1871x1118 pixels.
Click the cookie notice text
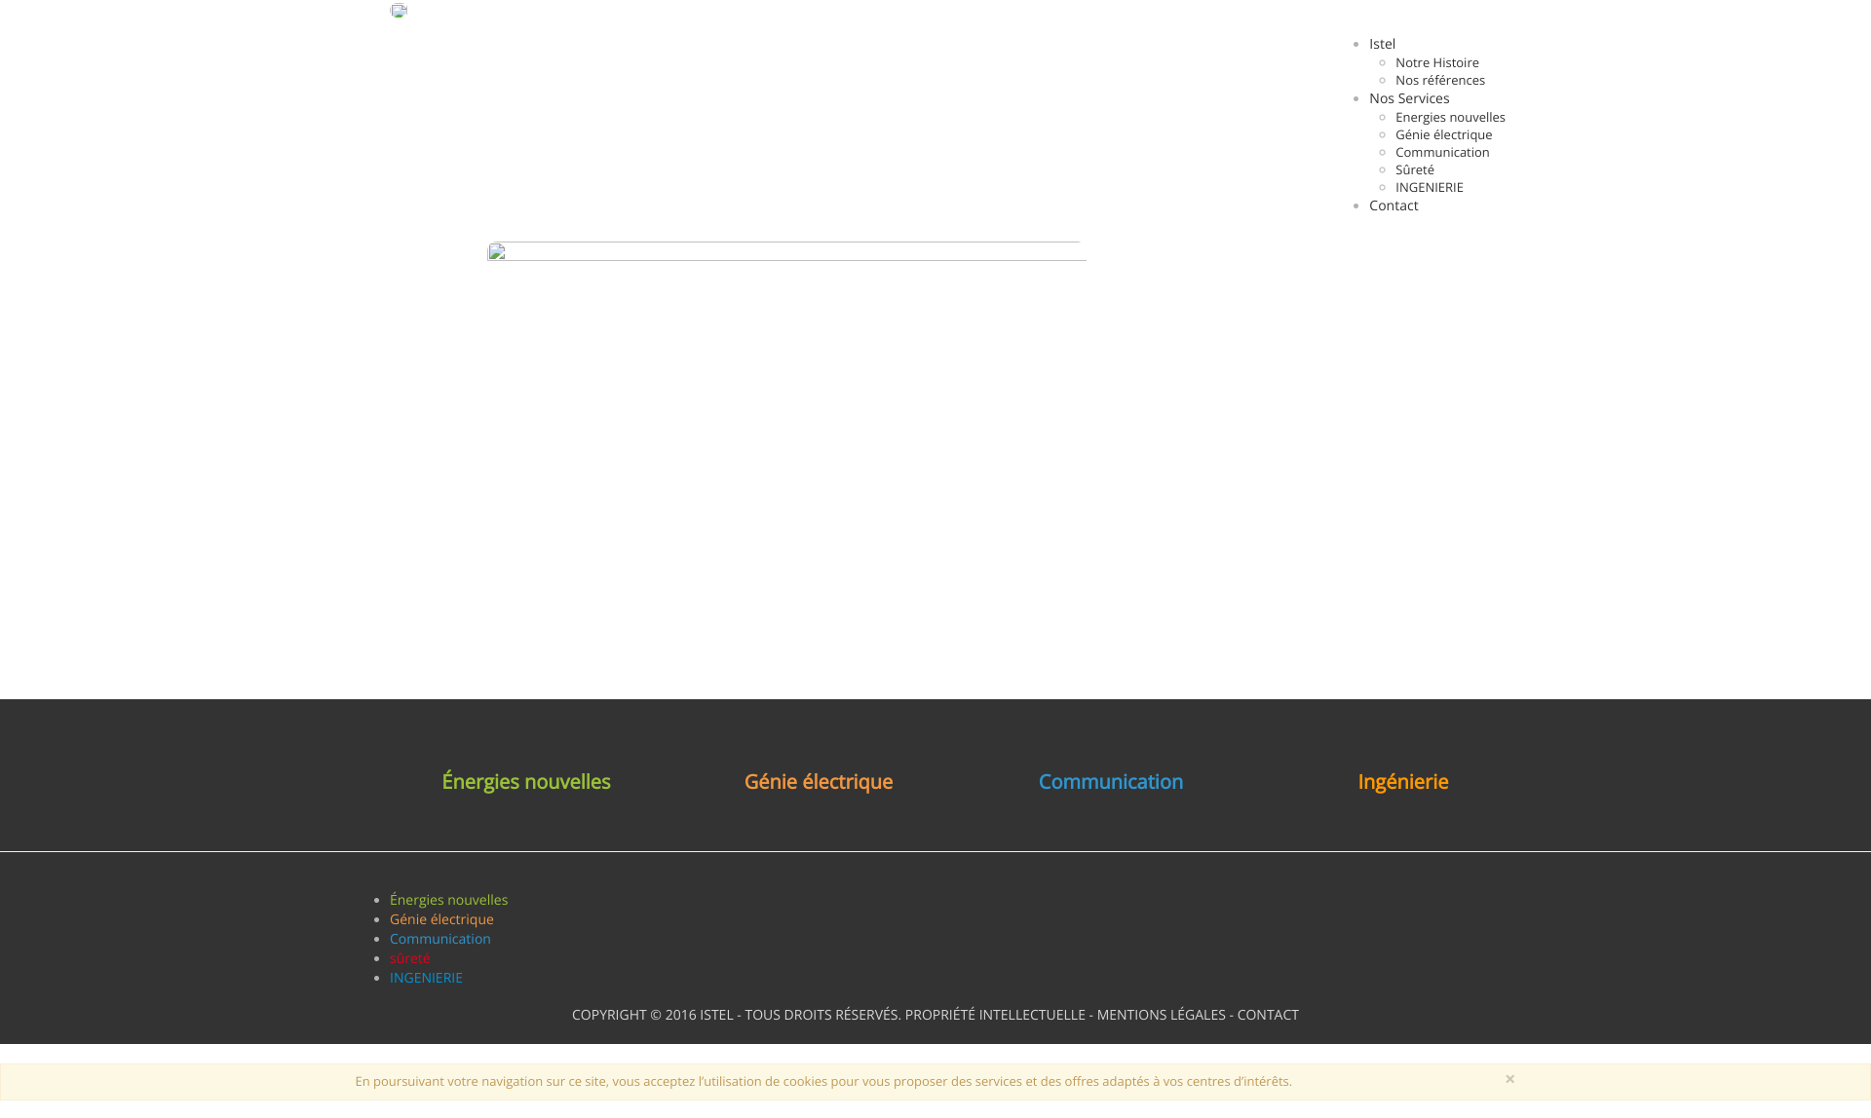[x=823, y=1081]
